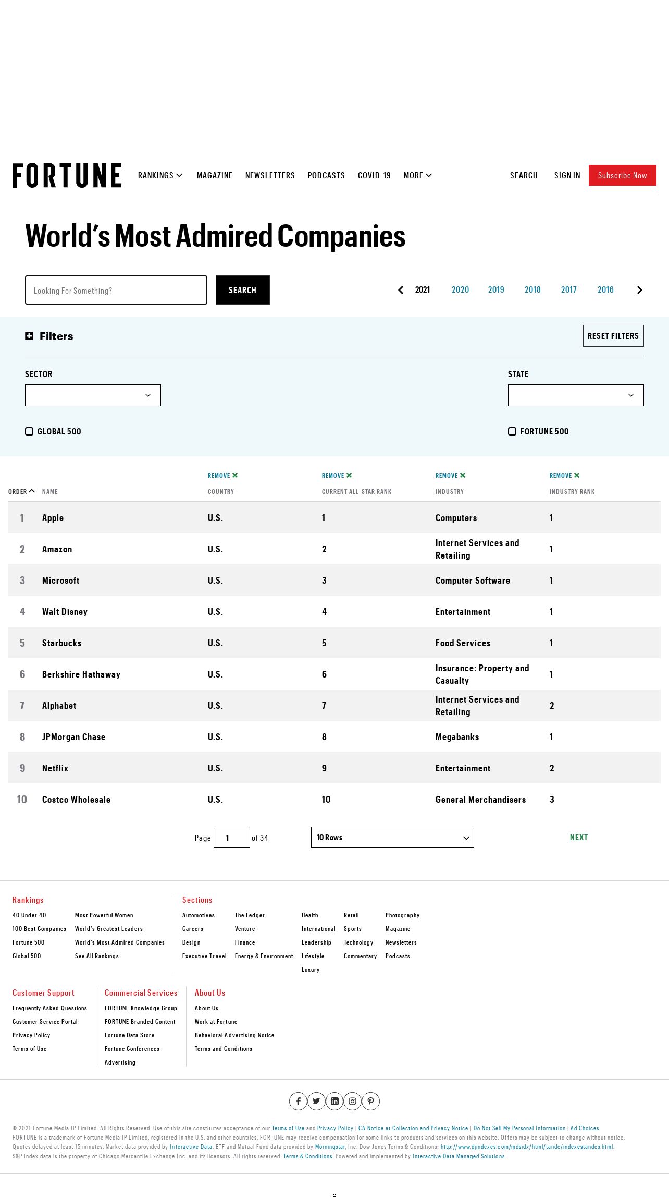Image resolution: width=669 pixels, height=1197 pixels.
Task: Open 40 Under 40 footer link
Action: click(x=29, y=915)
